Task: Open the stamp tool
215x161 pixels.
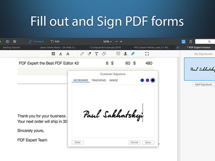Action: [125, 54]
